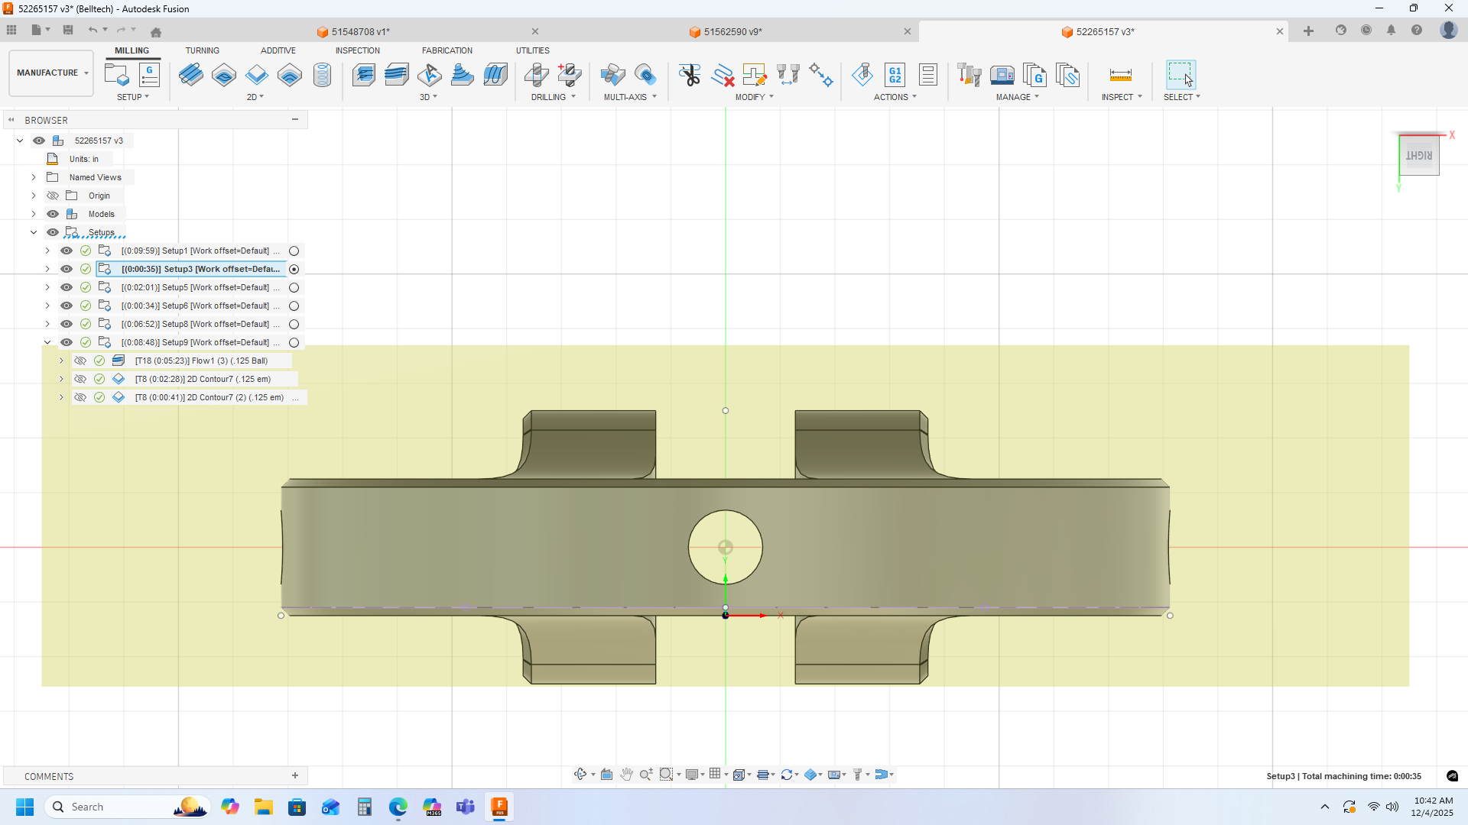1468x825 pixels.
Task: Activate the Select window tool
Action: pos(1181,75)
